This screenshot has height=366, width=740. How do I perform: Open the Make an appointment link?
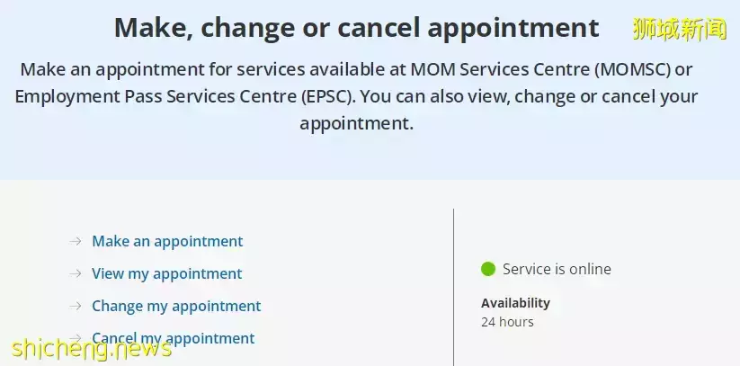coord(167,241)
